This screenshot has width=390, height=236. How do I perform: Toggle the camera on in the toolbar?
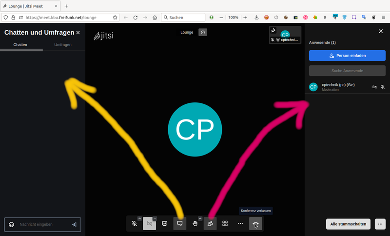point(149,224)
